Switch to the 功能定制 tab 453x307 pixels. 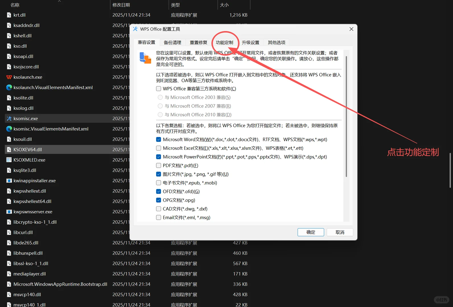tap(225, 42)
